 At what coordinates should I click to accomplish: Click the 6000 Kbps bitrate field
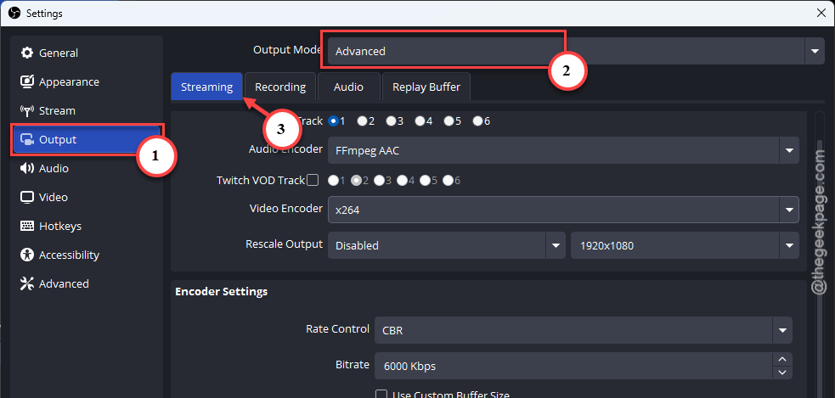[574, 366]
